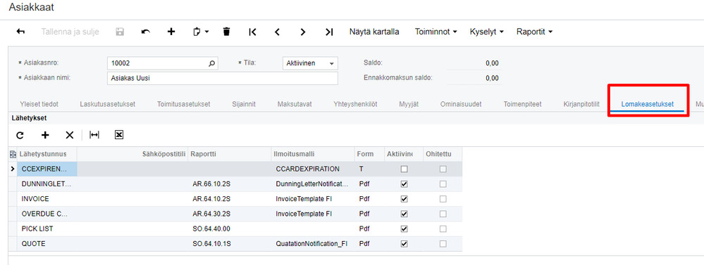Image resolution: width=704 pixels, height=265 pixels.
Task: Switch to Maksutavat tab
Action: (x=295, y=104)
